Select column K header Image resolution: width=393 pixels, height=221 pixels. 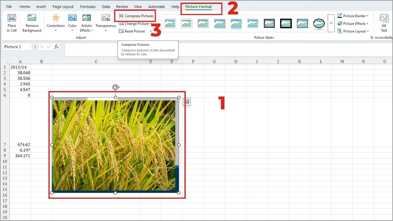tap(299, 61)
